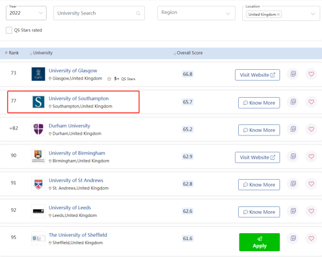The height and width of the screenshot is (257, 322).
Task: Click the 5+ QS Stars star icon
Action: click(109, 79)
